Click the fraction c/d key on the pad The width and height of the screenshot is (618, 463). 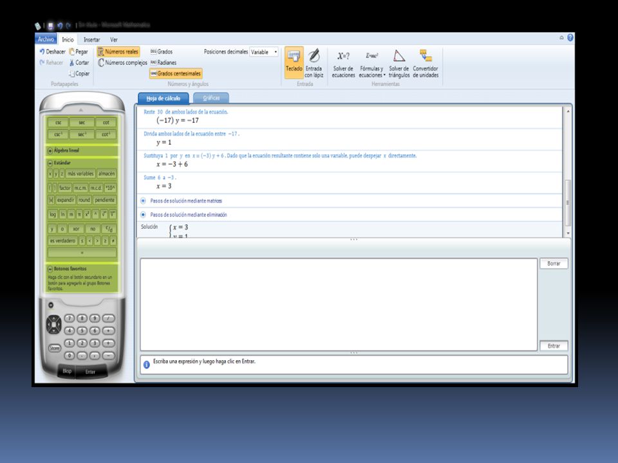click(109, 229)
